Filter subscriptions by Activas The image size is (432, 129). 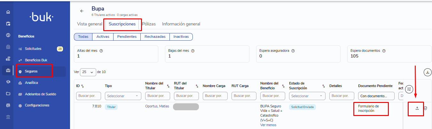[x=103, y=37]
